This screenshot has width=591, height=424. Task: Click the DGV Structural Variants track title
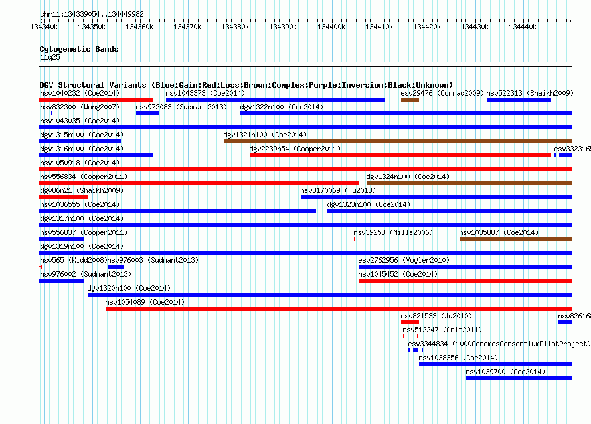coord(246,85)
